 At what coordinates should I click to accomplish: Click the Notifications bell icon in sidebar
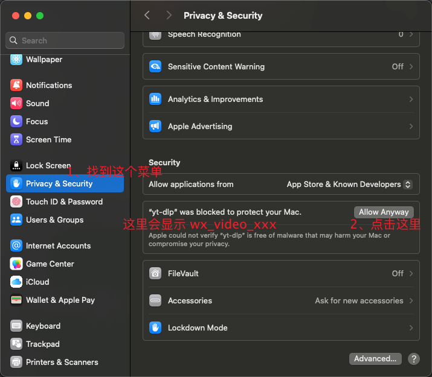(16, 85)
